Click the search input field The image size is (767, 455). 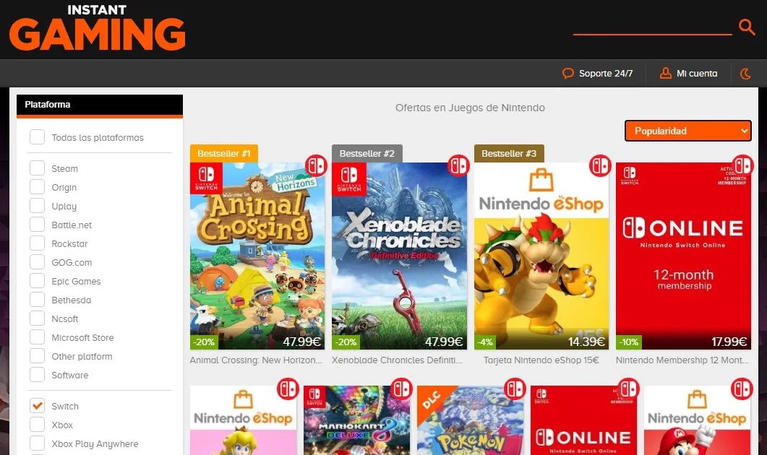[653, 25]
